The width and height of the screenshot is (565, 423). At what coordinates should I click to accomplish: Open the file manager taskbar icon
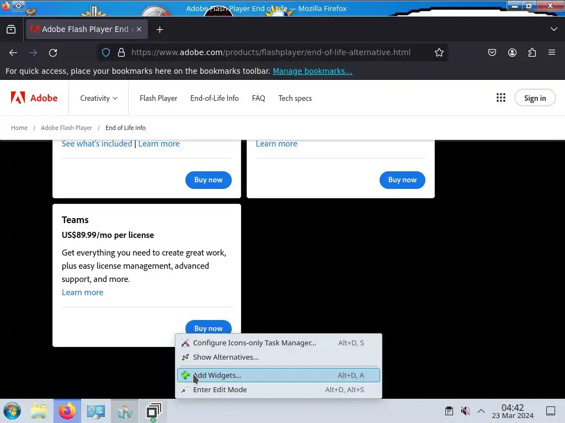[x=39, y=411]
